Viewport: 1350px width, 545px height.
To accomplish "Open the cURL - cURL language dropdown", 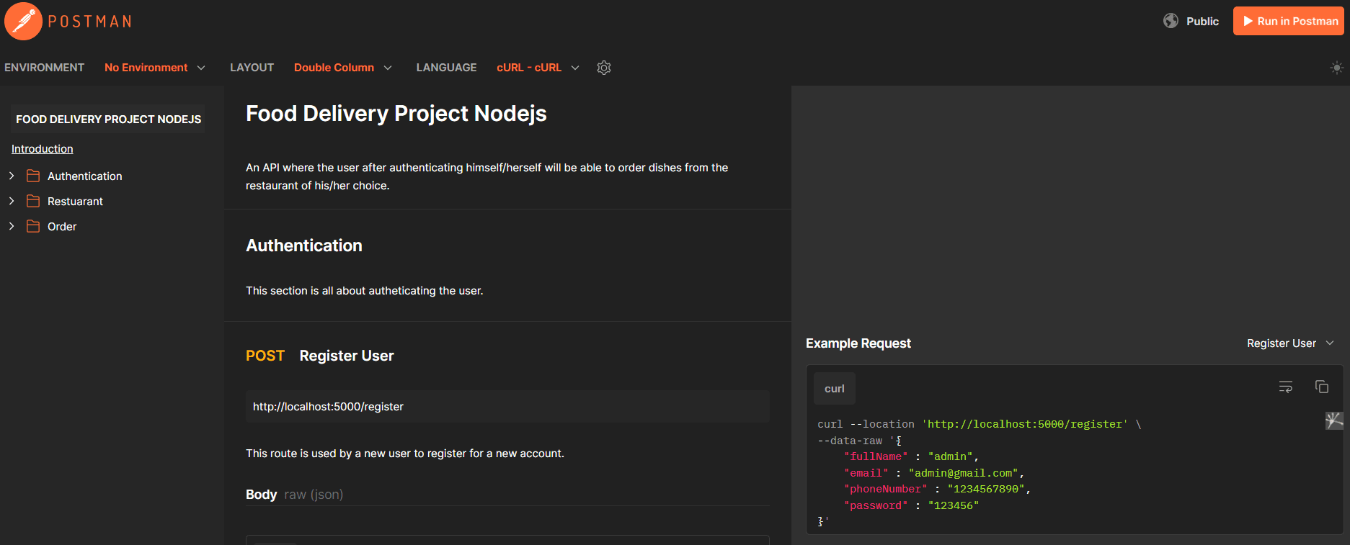I will (x=538, y=68).
